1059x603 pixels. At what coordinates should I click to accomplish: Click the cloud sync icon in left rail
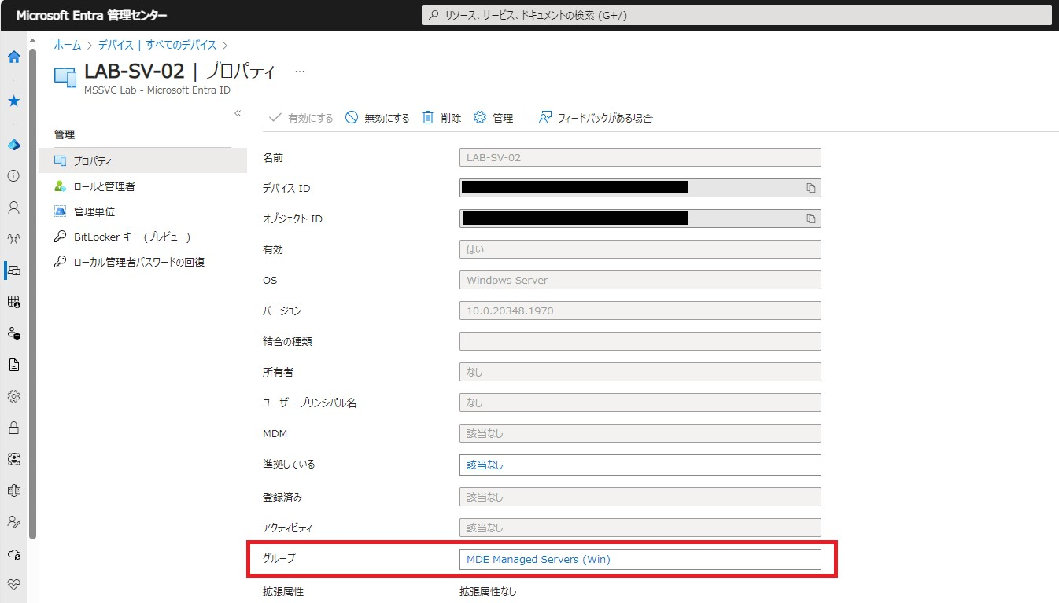coord(13,553)
